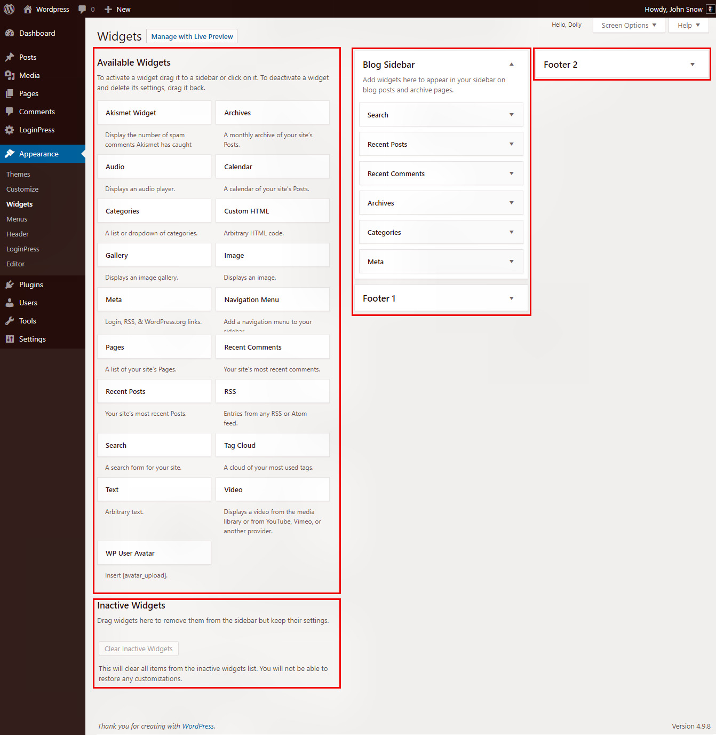Click the Inactive Widgets heading
This screenshot has width=716, height=735.
tap(131, 605)
